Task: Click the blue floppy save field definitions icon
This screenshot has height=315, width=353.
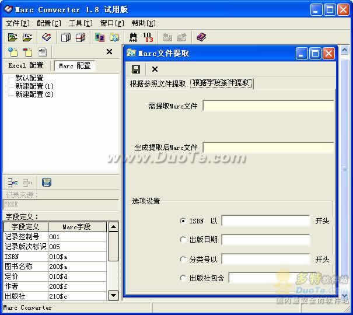Action: [x=47, y=182]
